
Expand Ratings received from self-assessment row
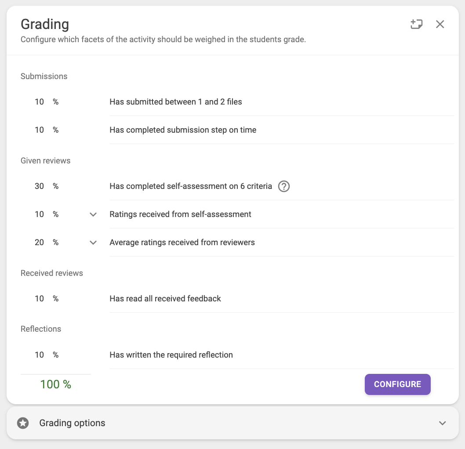tap(93, 214)
